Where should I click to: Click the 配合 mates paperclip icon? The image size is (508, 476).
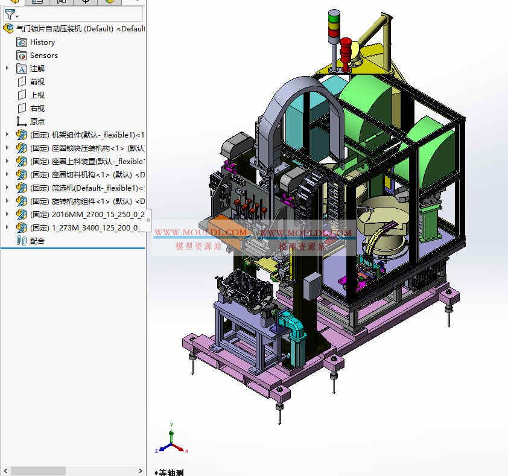click(x=21, y=240)
